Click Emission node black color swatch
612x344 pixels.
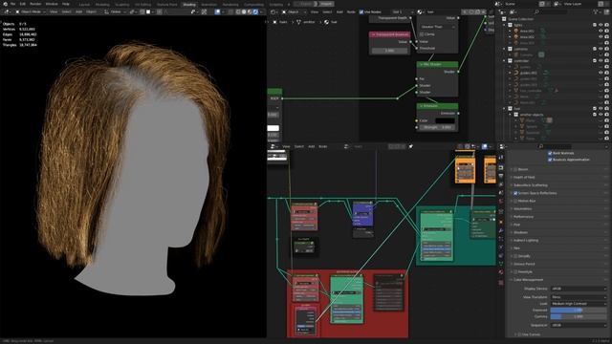(x=445, y=120)
